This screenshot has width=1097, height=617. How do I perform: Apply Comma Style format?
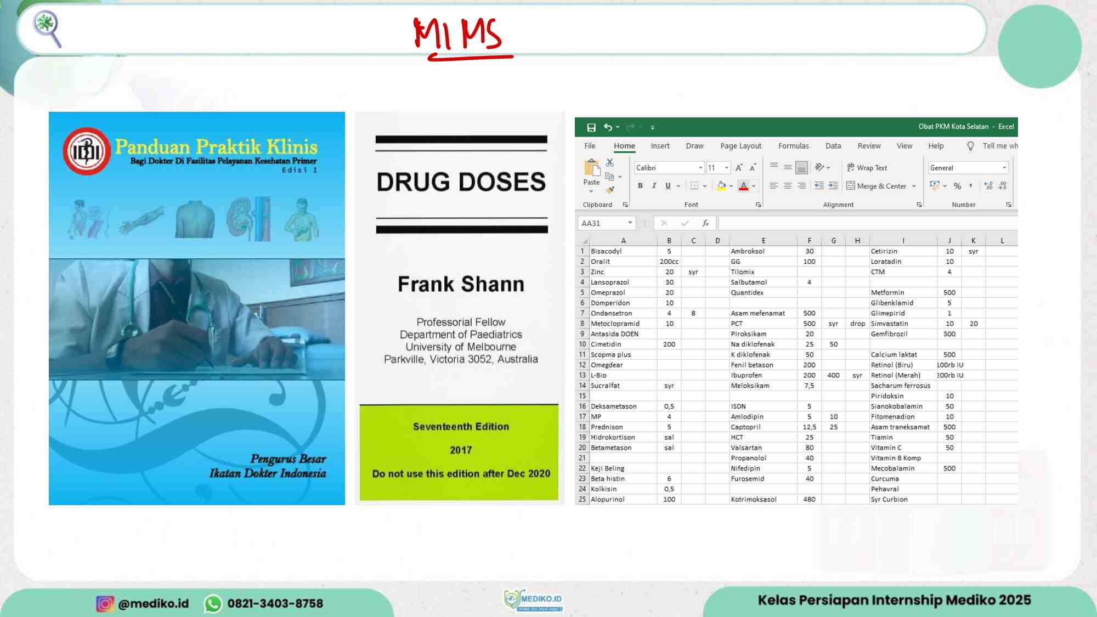pyautogui.click(x=971, y=186)
